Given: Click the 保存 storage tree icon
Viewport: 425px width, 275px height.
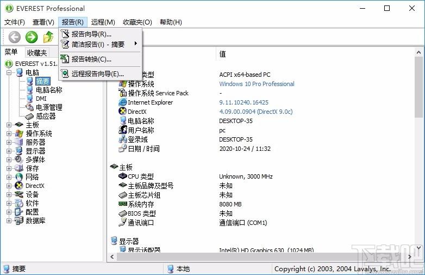Looking at the screenshot, I should coord(19,168).
